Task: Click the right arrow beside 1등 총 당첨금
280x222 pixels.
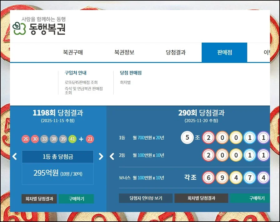Action: tap(101, 157)
